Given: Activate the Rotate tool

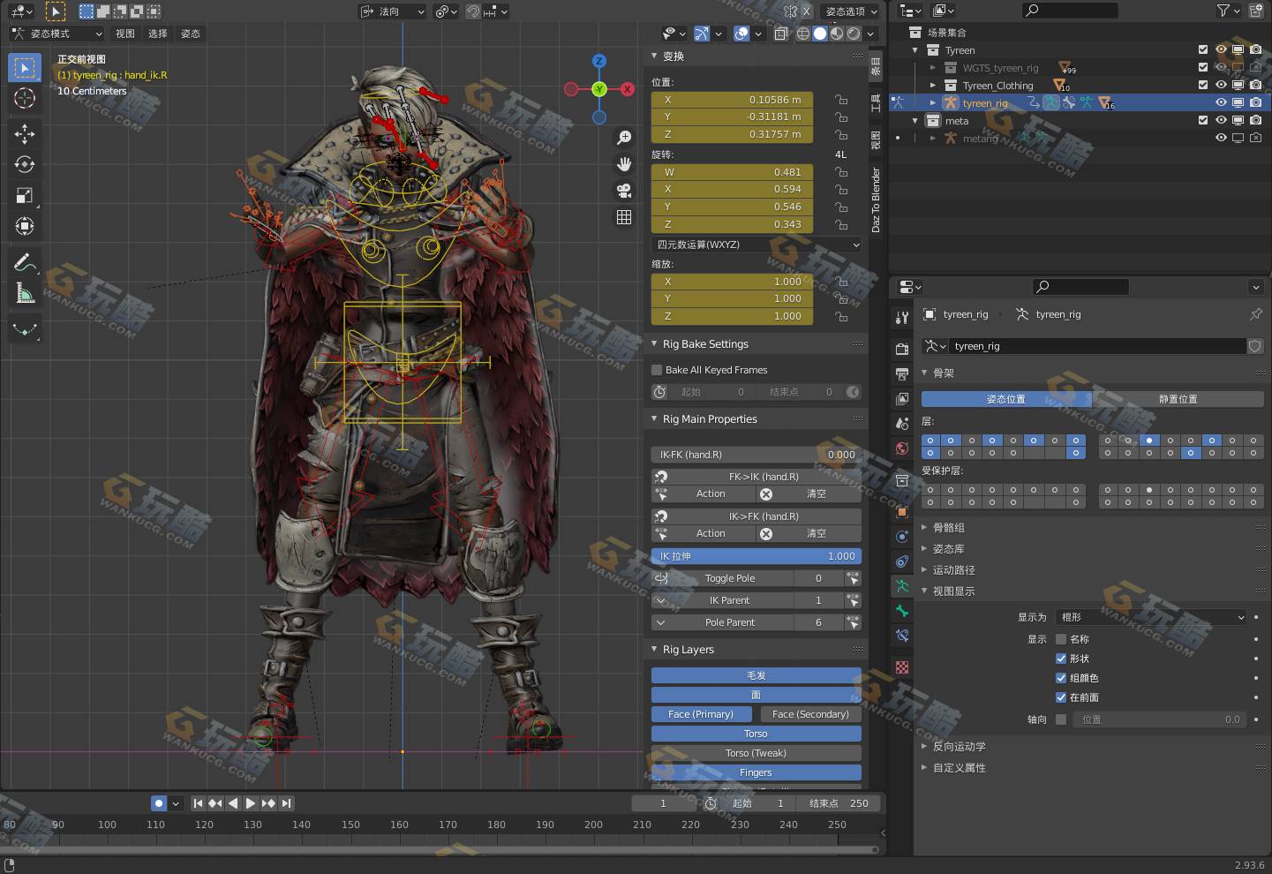Looking at the screenshot, I should pos(25,164).
